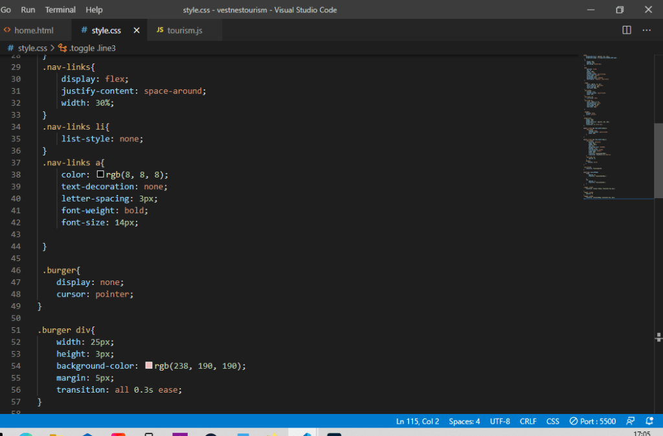Click the CSS file icon in breadcrumb
Viewport: 663px width, 436px height.
[x=10, y=48]
